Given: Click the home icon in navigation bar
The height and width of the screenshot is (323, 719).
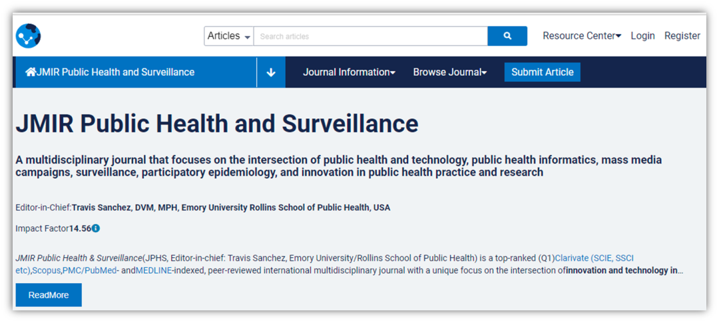Looking at the screenshot, I should click(31, 72).
